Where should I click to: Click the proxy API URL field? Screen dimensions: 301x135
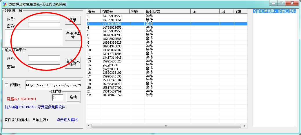click(53, 85)
